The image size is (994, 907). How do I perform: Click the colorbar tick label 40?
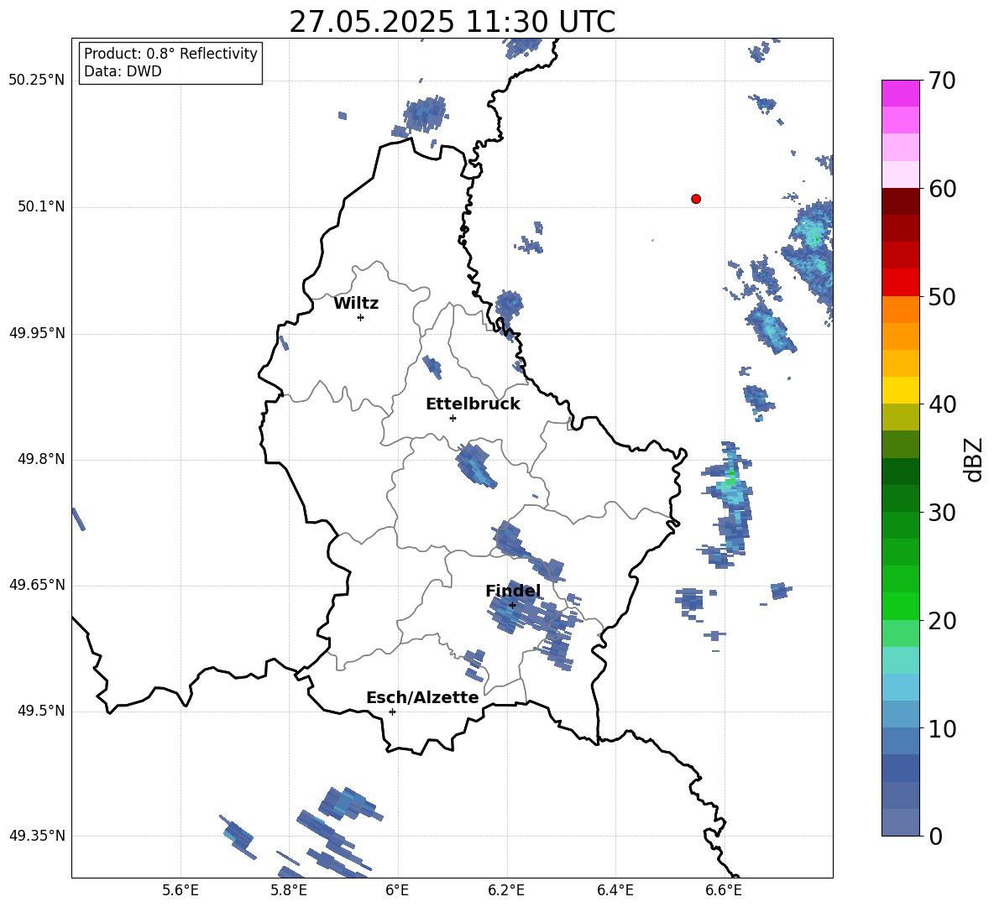[x=942, y=404]
